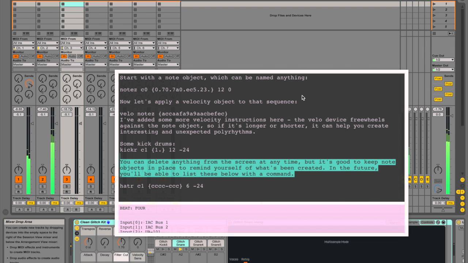Image resolution: width=468 pixels, height=263 pixels.
Task: Click the Clean Glitch Kit device activator
Action: 77,222
